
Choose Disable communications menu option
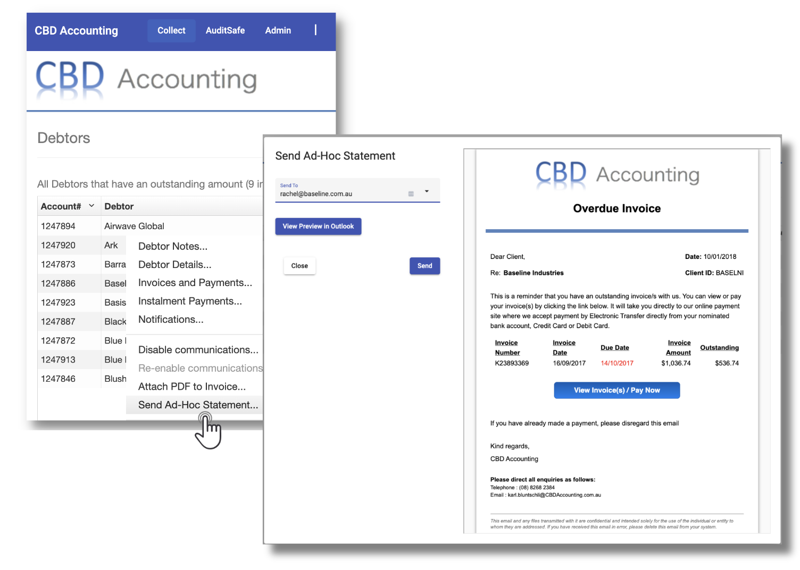198,350
